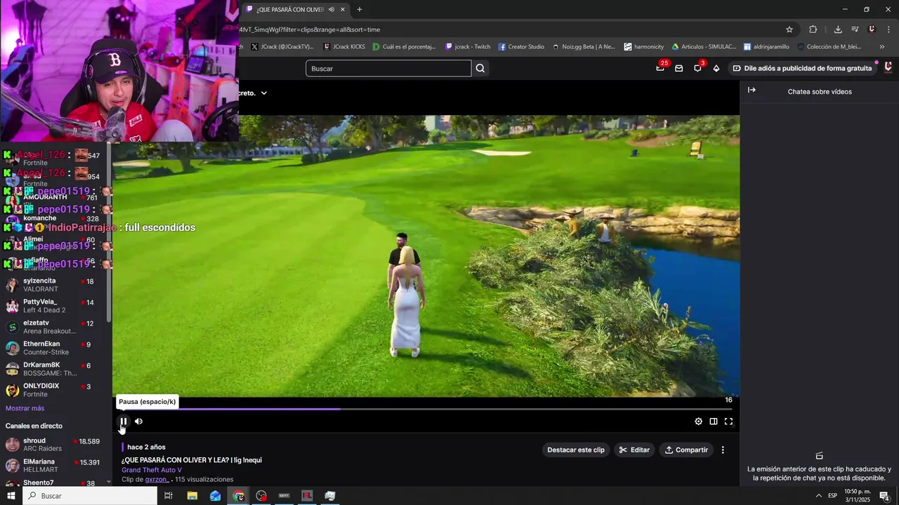Open Chrome downloads icon
The width and height of the screenshot is (899, 505).
[838, 29]
